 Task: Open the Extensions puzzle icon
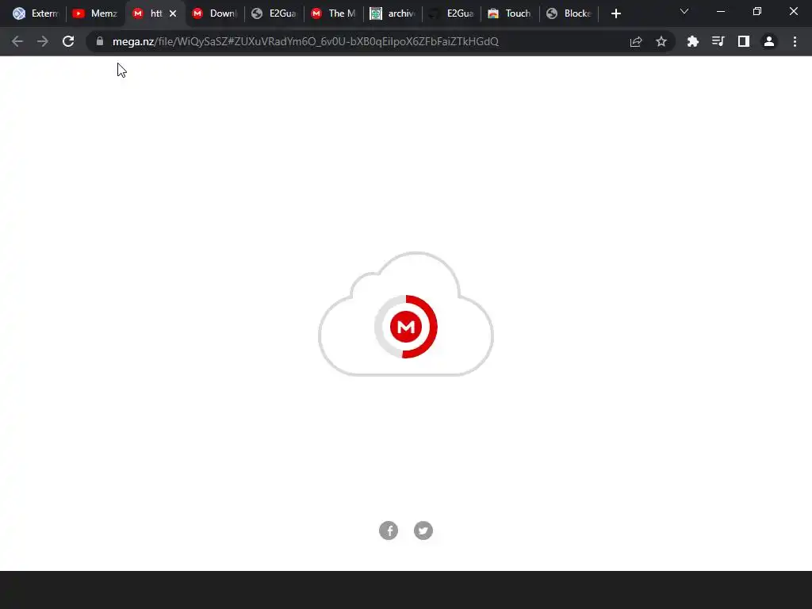pyautogui.click(x=693, y=41)
